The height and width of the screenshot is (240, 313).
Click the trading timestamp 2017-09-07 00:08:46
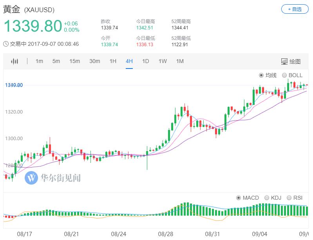point(53,44)
